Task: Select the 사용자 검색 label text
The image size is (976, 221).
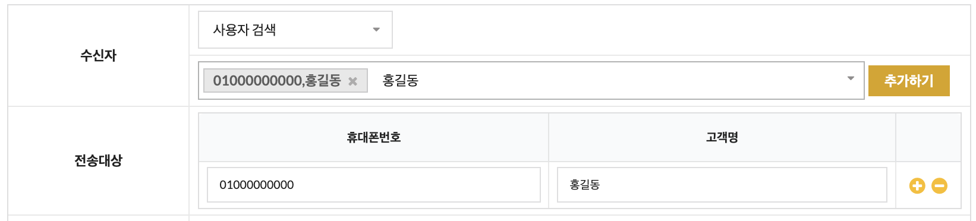Action: pyautogui.click(x=244, y=30)
